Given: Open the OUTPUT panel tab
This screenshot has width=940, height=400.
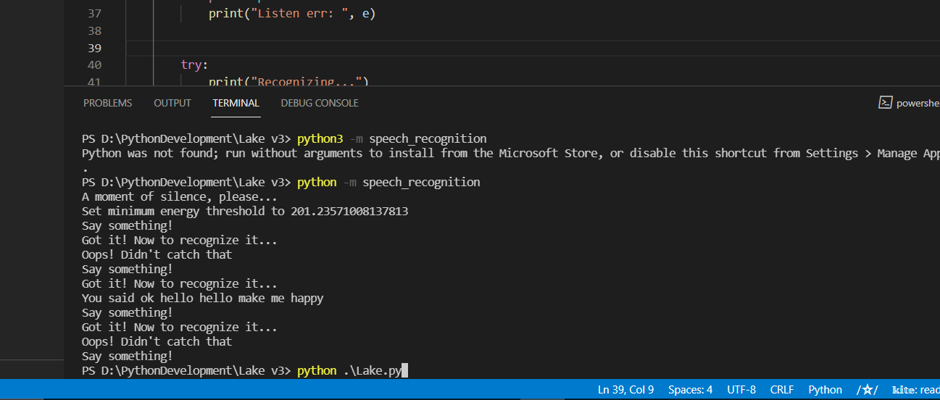Looking at the screenshot, I should pyautogui.click(x=172, y=103).
